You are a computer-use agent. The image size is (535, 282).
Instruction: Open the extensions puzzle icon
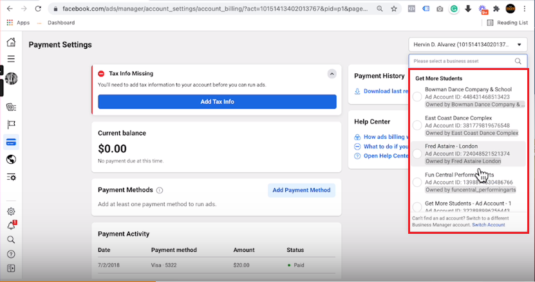(x=496, y=9)
